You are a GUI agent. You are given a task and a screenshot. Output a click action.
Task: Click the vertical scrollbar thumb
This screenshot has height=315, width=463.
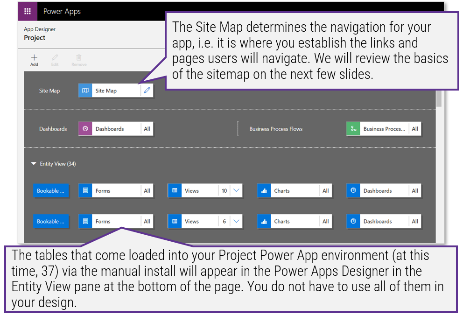click(439, 98)
